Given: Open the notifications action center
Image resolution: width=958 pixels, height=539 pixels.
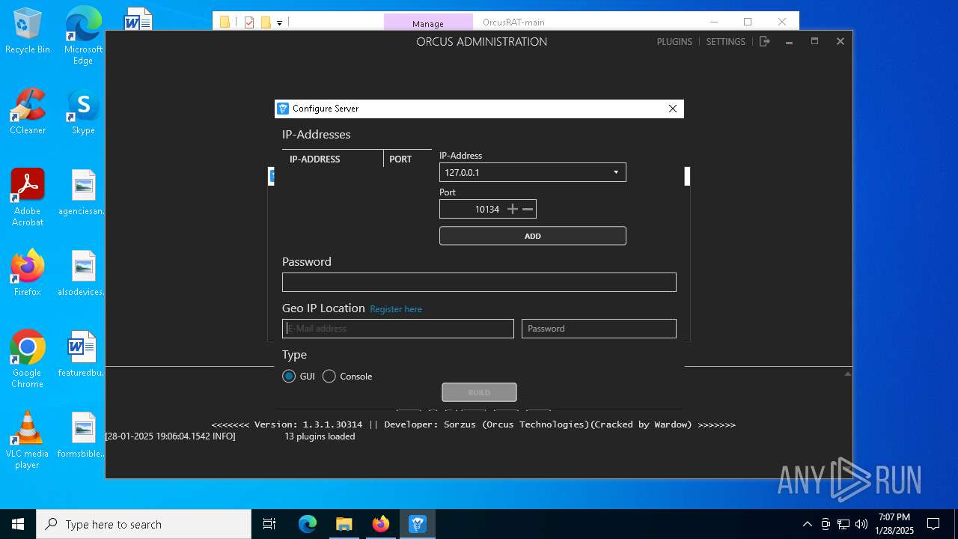Looking at the screenshot, I should click(x=933, y=524).
